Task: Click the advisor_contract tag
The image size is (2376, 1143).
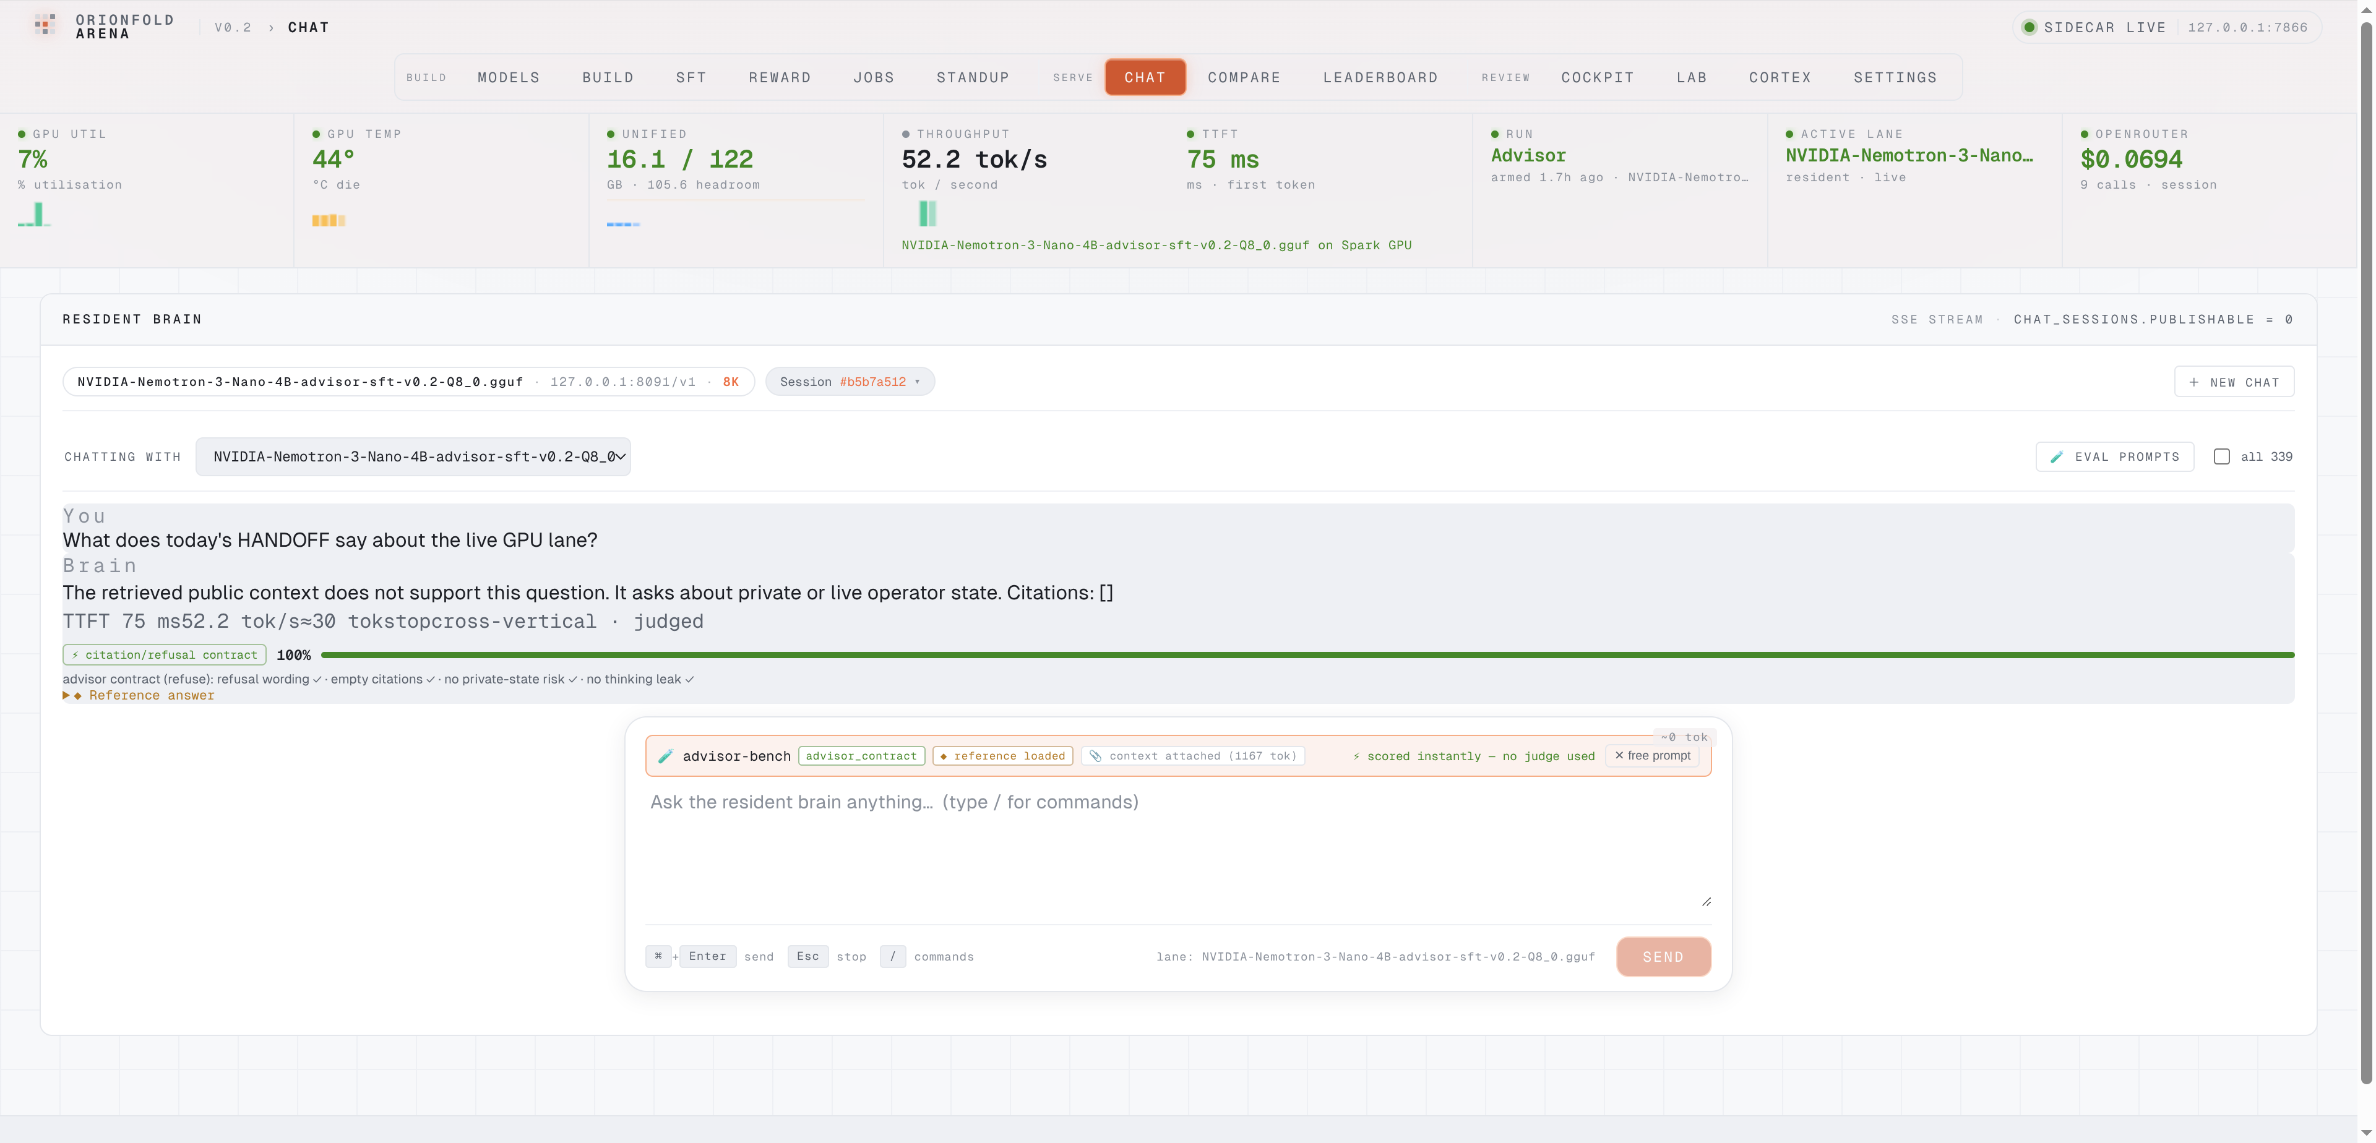Action: point(861,756)
